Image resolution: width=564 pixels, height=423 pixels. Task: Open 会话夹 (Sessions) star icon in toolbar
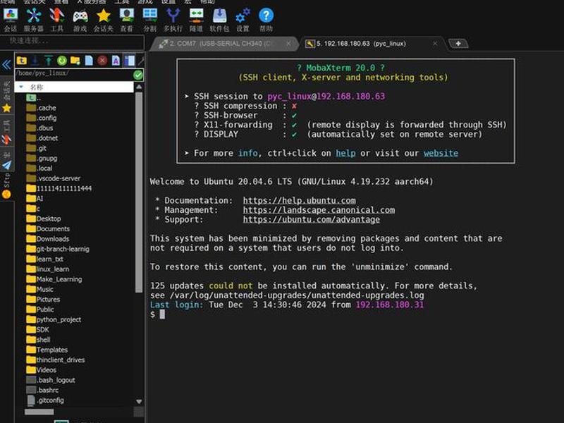coord(103,20)
